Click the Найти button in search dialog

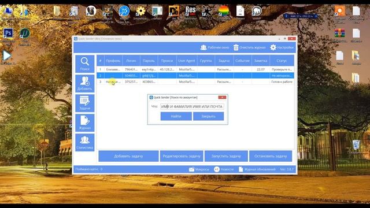pyautogui.click(x=176, y=116)
